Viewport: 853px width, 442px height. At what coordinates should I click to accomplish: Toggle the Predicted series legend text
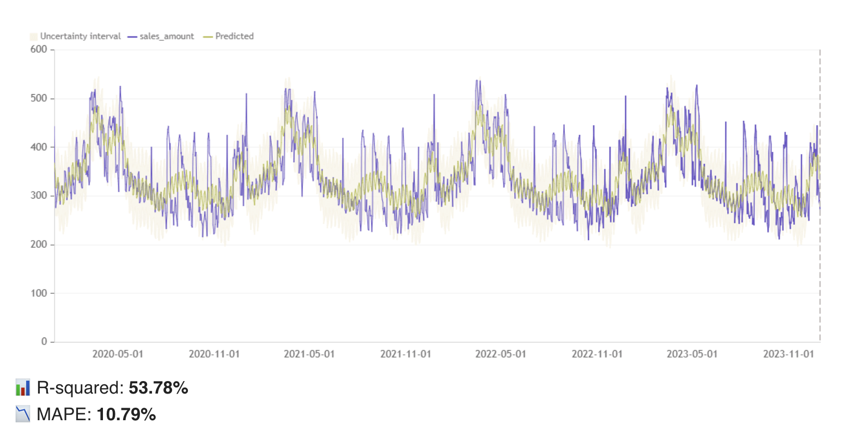tap(234, 36)
